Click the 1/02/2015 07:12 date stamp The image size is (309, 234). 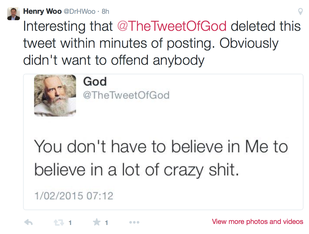coord(74,196)
